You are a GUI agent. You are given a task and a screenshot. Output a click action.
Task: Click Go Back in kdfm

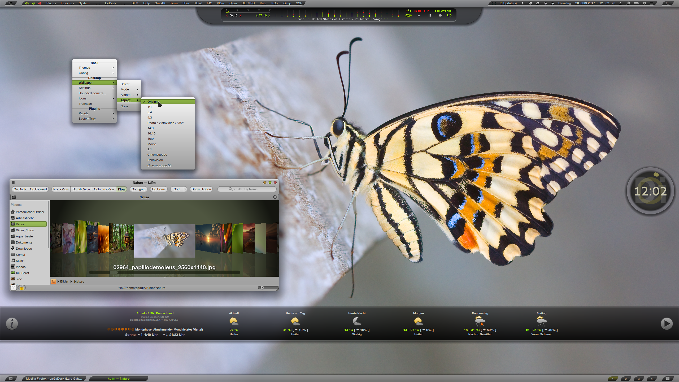(x=20, y=189)
